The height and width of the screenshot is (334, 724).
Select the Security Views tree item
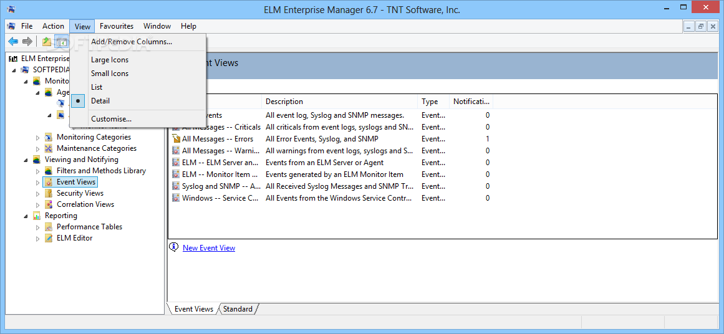80,193
